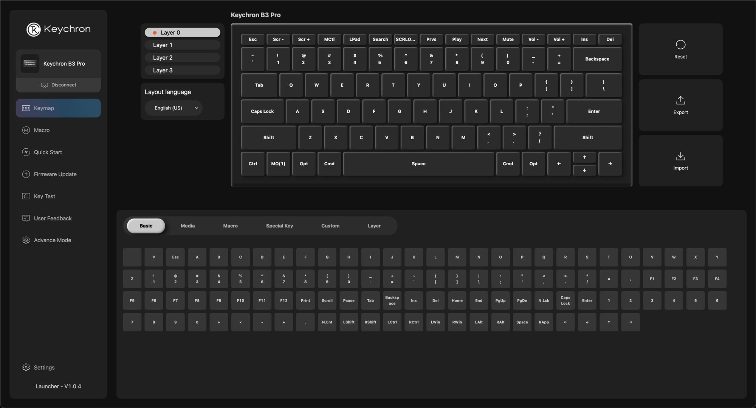Switch to the Media keycode tab
Viewport: 756px width, 408px height.
tap(187, 226)
